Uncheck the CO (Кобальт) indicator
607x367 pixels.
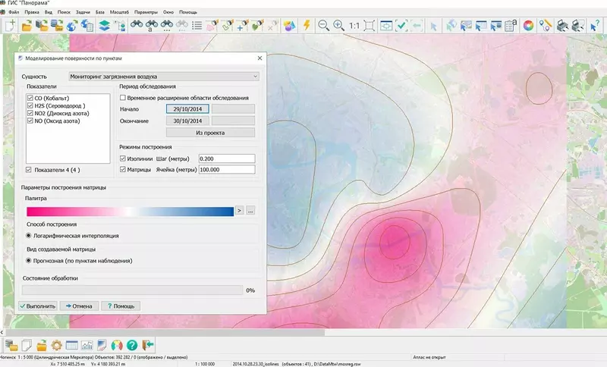(30, 99)
